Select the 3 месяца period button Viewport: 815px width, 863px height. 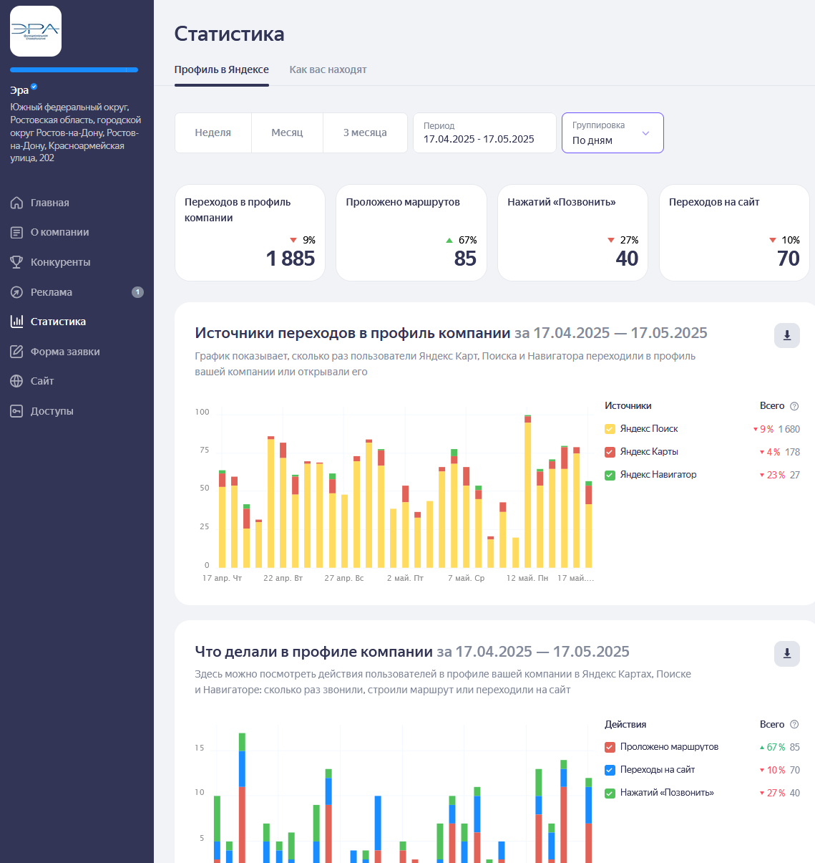pos(365,132)
